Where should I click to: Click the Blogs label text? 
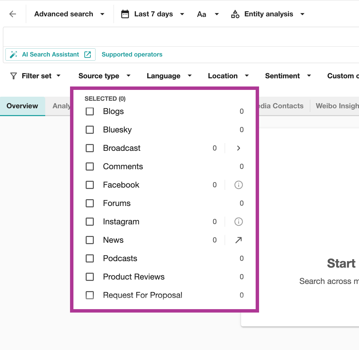pos(113,111)
